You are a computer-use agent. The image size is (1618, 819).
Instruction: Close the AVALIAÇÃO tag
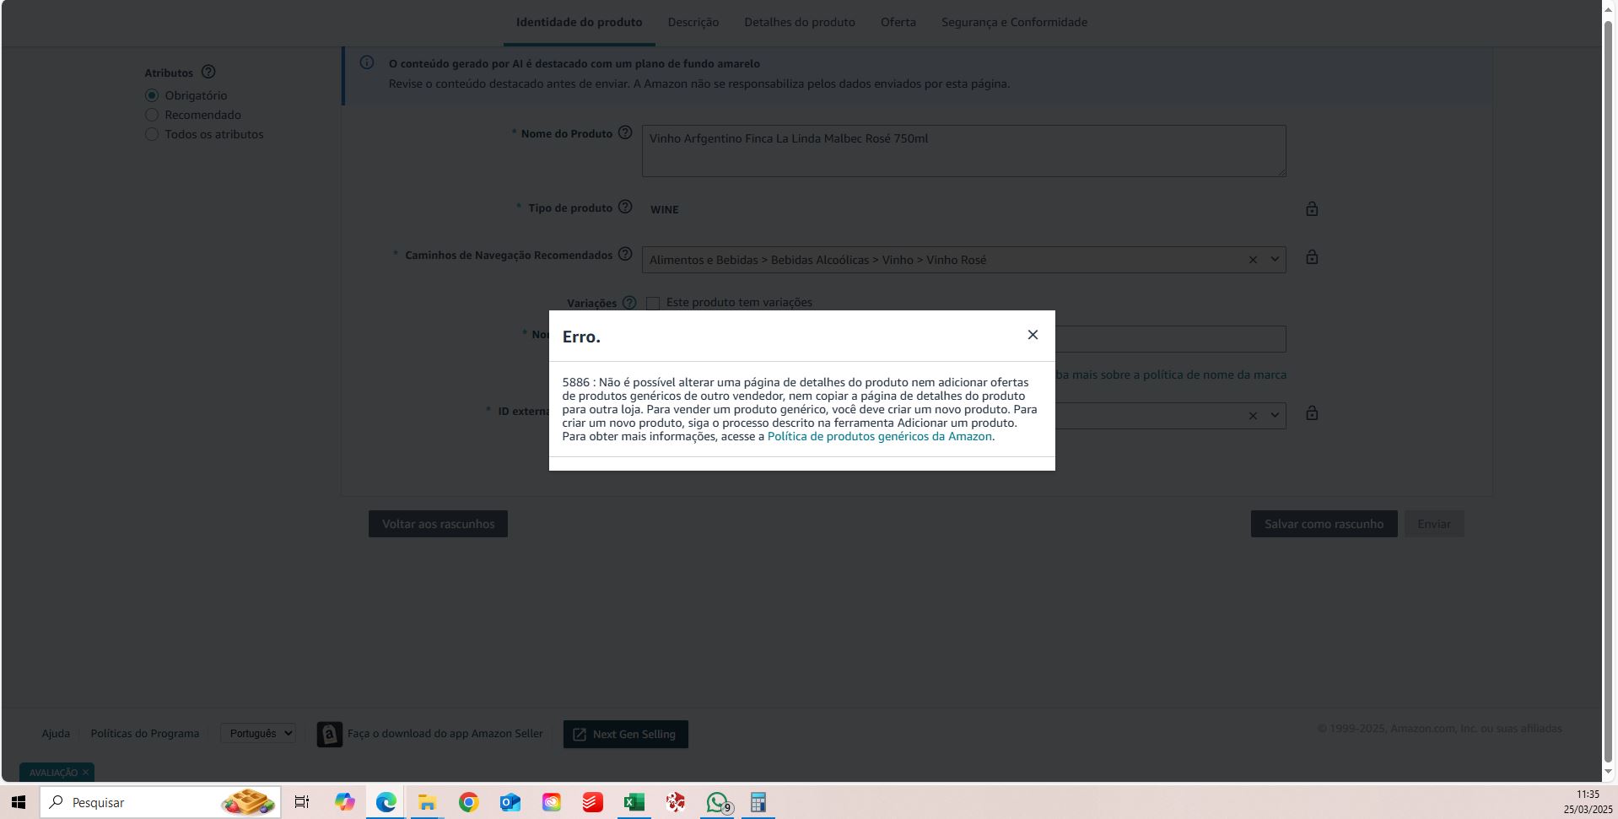tap(85, 772)
